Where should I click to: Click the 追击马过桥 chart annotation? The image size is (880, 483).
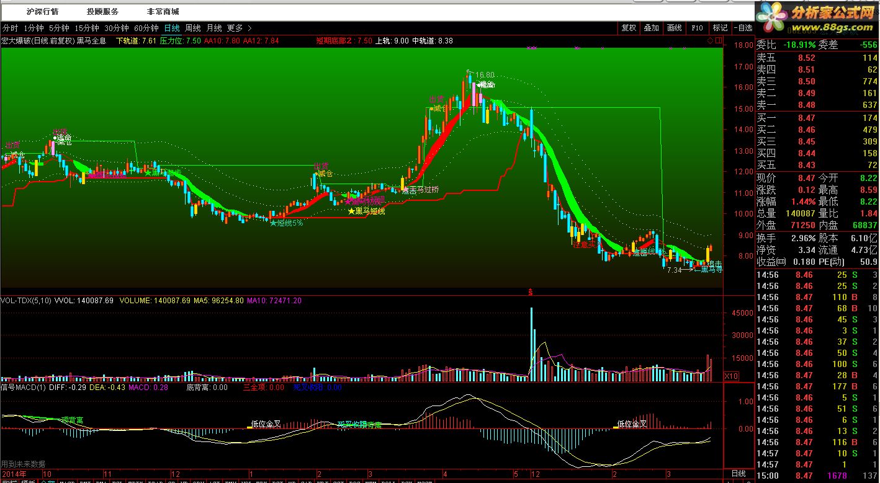420,190
